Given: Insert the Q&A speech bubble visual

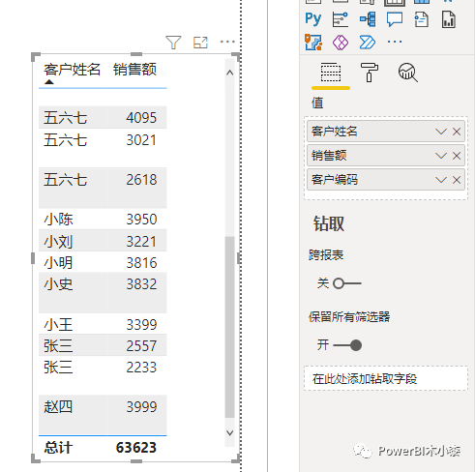Looking at the screenshot, I should click(x=395, y=19).
